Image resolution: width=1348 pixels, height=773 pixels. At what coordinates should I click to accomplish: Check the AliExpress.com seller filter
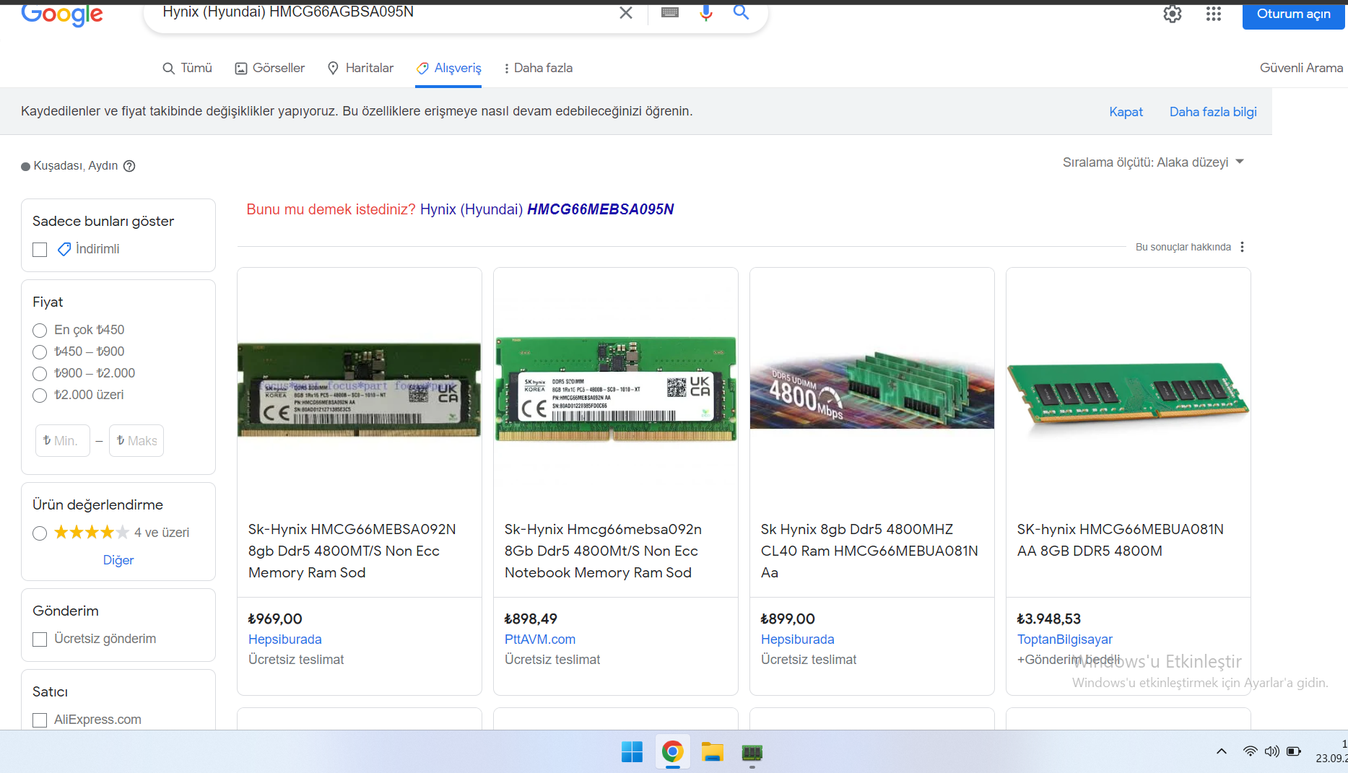(40, 720)
